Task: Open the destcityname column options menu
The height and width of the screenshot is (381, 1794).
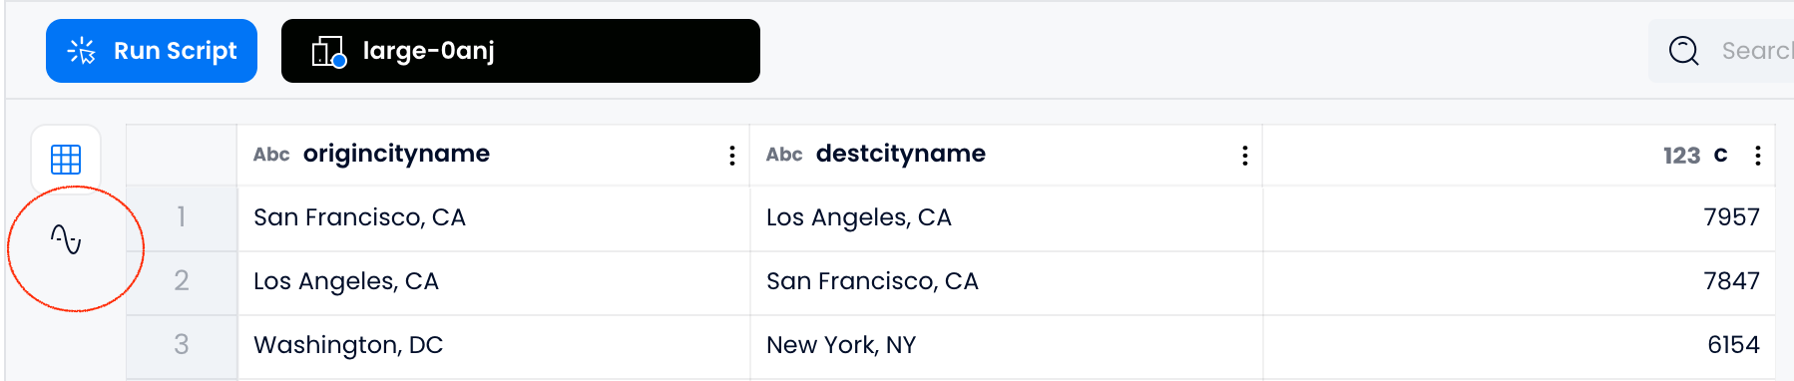Action: (x=1245, y=156)
